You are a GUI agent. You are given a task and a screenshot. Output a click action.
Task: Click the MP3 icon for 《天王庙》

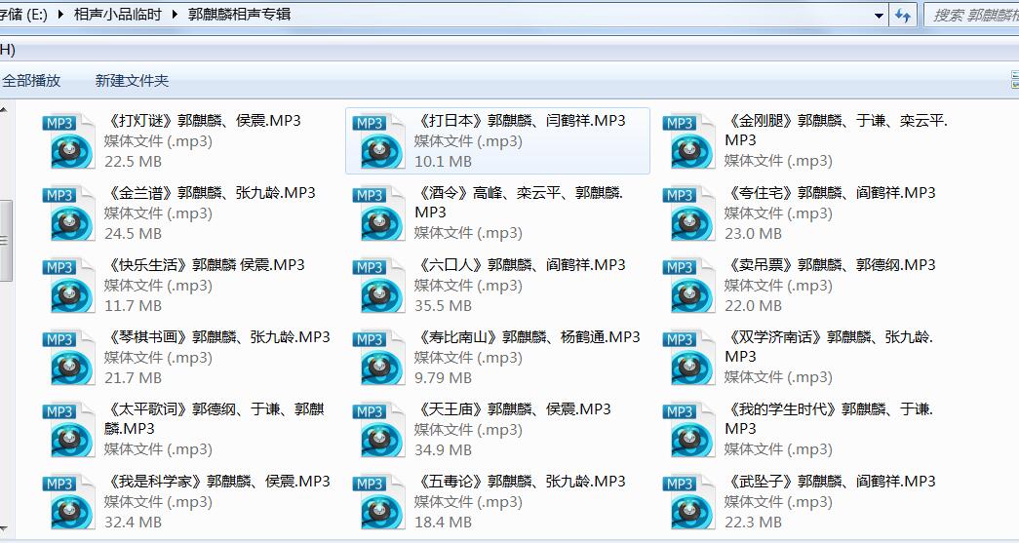379,429
